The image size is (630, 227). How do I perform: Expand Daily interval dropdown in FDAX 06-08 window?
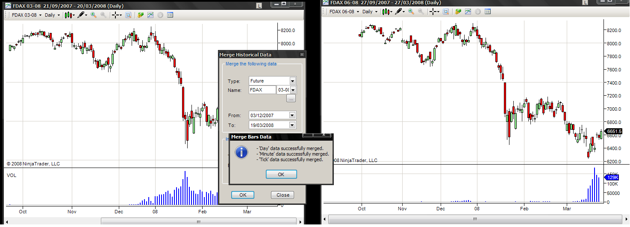coord(376,12)
